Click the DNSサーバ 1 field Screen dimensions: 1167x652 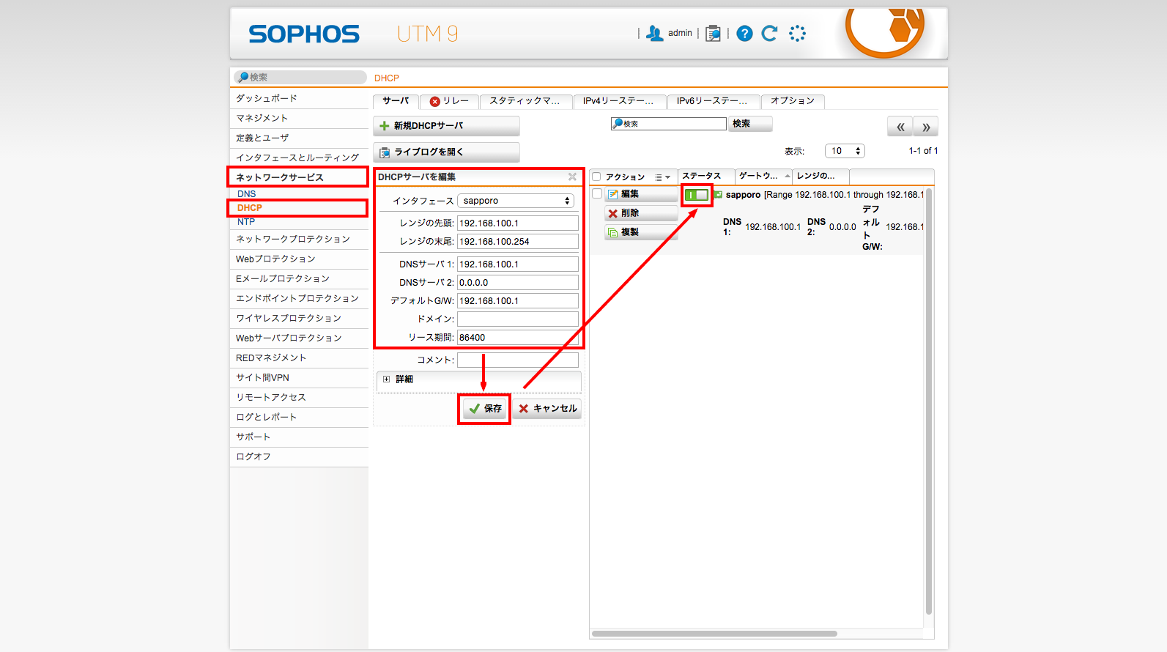[x=517, y=264]
